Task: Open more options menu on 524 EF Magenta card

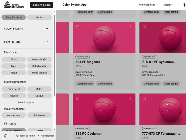Action: 130,27
